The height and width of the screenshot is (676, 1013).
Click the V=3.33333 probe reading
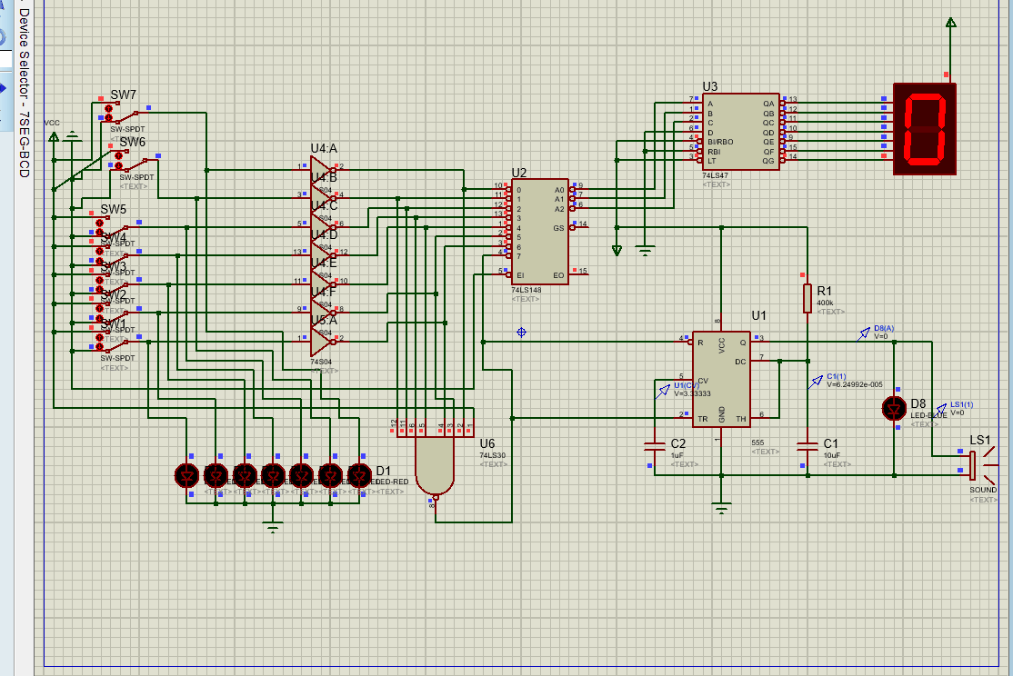[x=693, y=393]
